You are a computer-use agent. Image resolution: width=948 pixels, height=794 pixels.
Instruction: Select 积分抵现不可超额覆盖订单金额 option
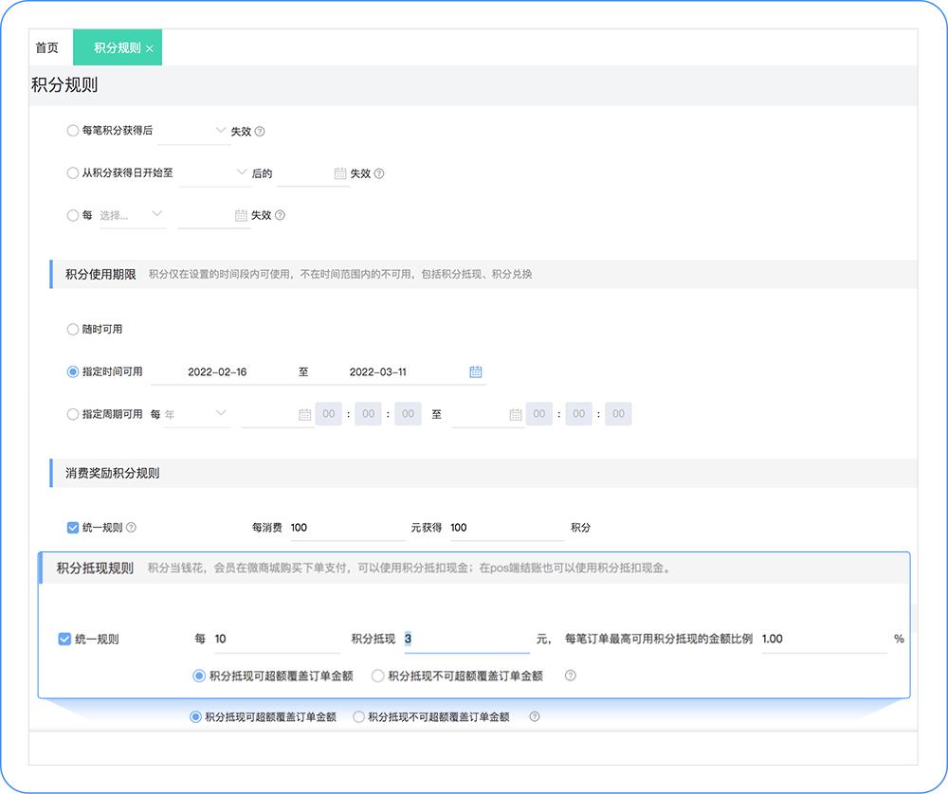(378, 675)
